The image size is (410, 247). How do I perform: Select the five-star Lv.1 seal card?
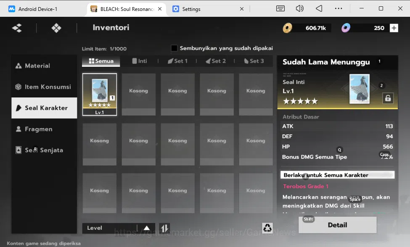coord(99,94)
